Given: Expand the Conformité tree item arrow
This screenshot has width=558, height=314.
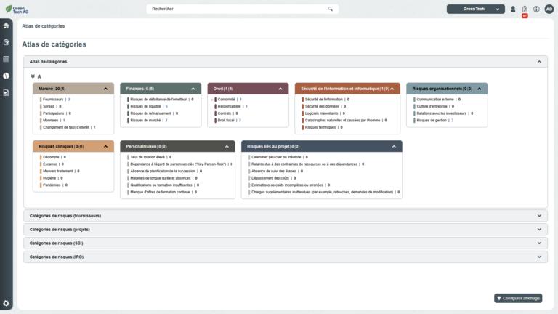Looking at the screenshot, I should [x=212, y=99].
